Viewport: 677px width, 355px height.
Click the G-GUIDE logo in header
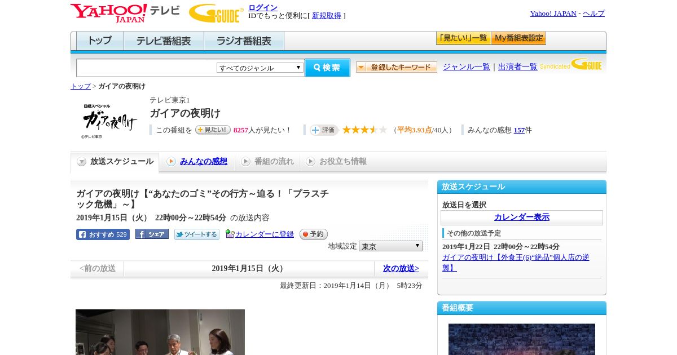point(216,13)
